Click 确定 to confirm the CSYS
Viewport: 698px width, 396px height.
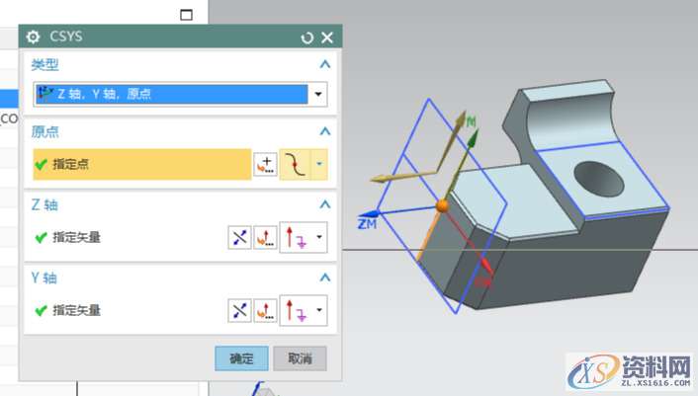pyautogui.click(x=241, y=358)
